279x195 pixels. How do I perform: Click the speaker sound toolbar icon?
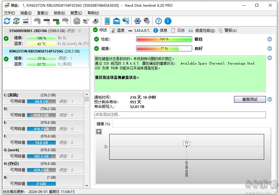tap(147, 21)
